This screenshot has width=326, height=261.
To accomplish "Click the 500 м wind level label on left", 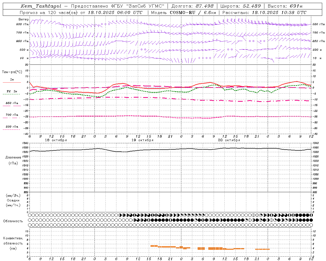I will [24, 50].
